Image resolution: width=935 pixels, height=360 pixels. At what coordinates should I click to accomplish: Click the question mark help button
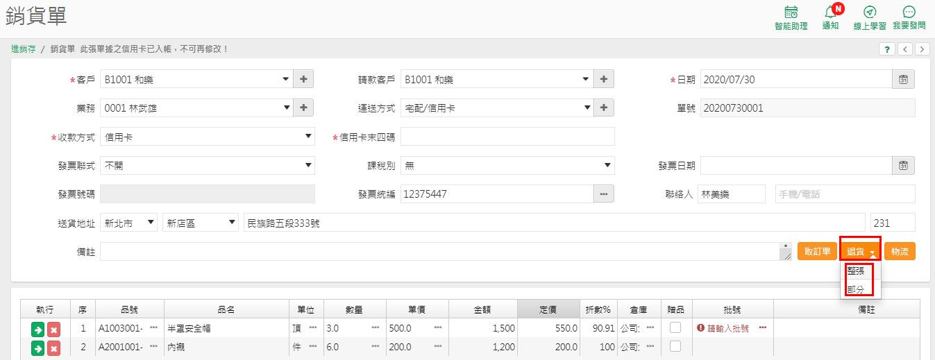coord(887,49)
